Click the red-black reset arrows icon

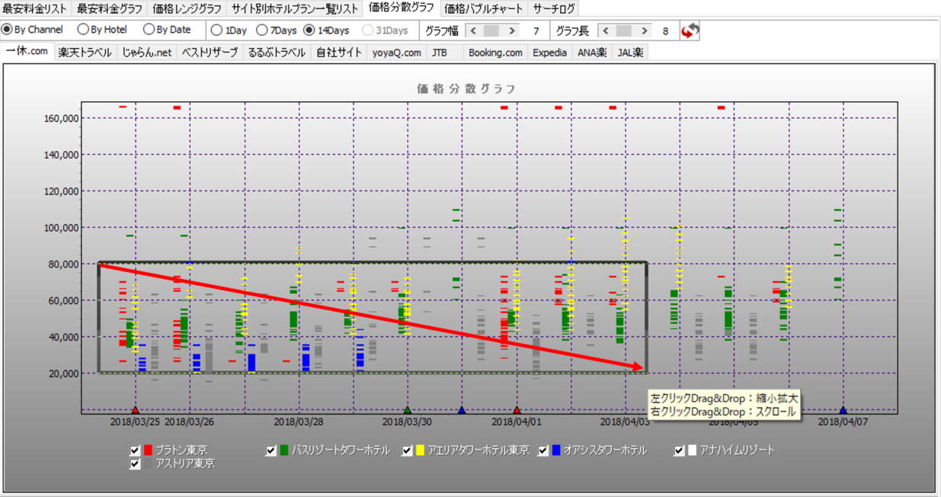(690, 31)
